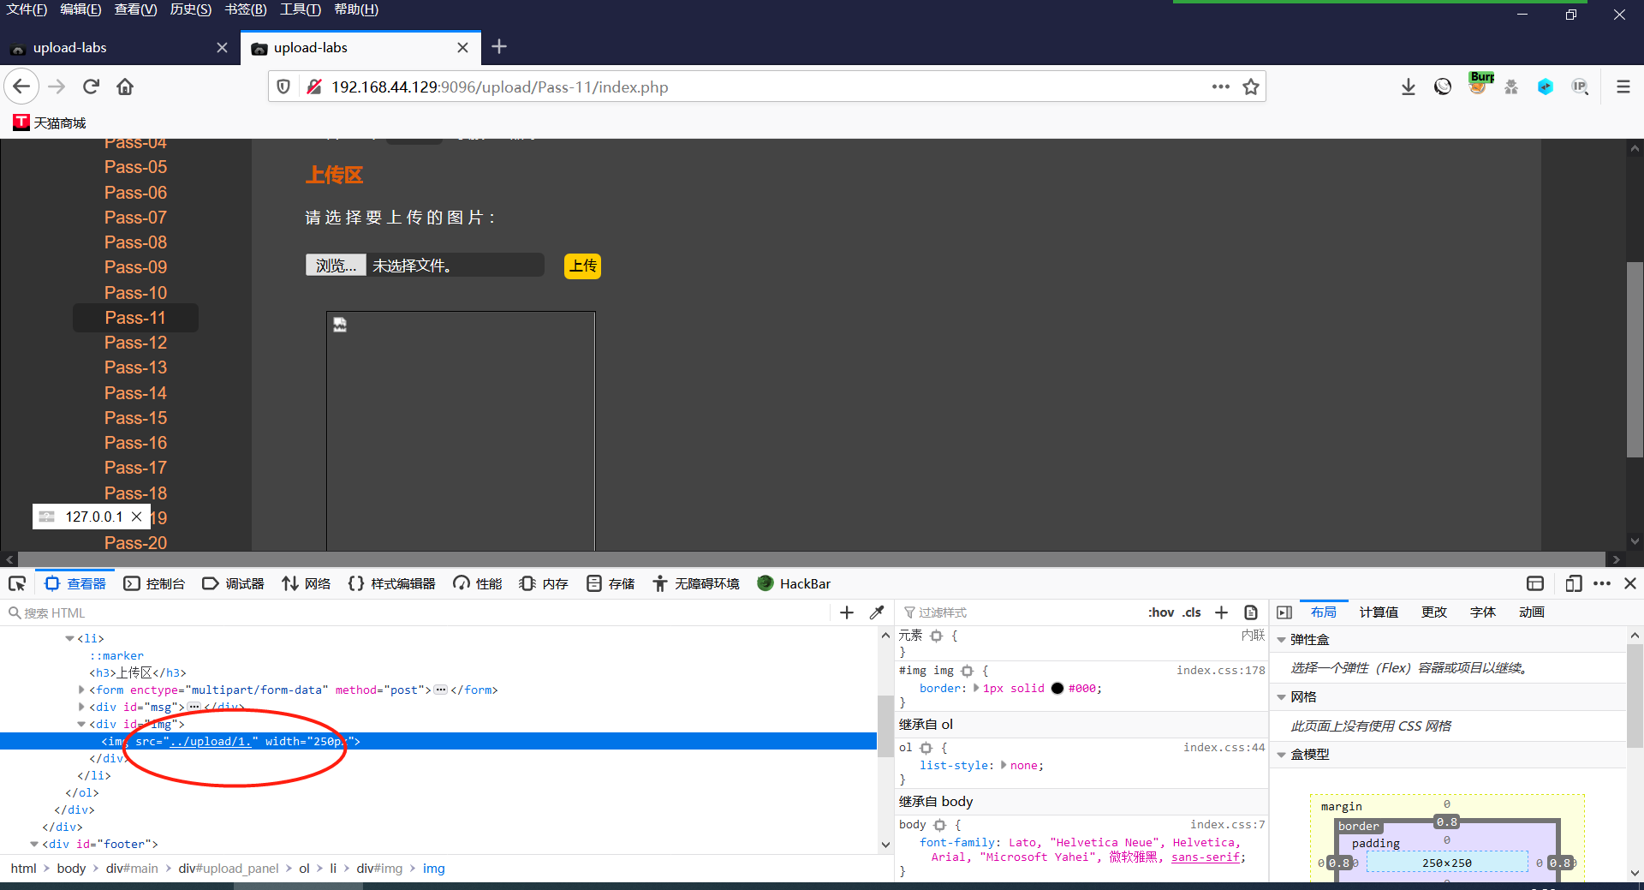The image size is (1644, 890).
Task: Close the first upload-labs tab
Action: pos(222,48)
